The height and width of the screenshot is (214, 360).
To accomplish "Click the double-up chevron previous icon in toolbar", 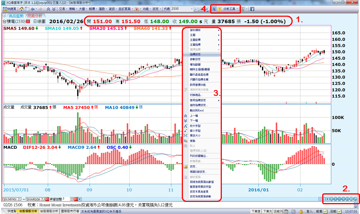I will tap(48, 9).
